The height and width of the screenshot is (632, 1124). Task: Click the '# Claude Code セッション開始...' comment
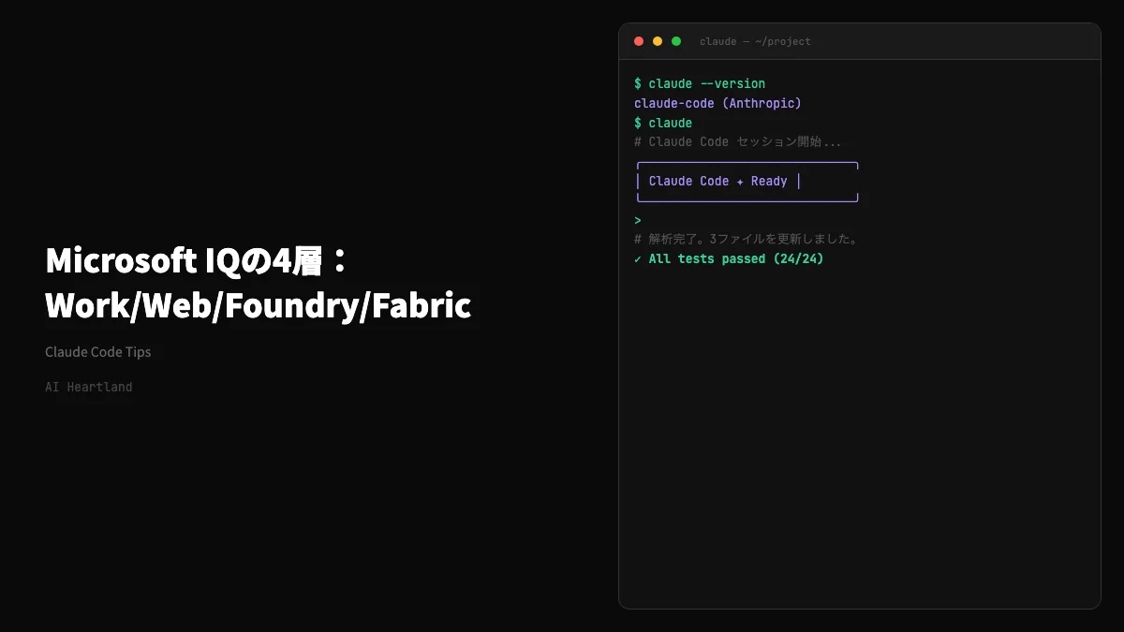(738, 142)
